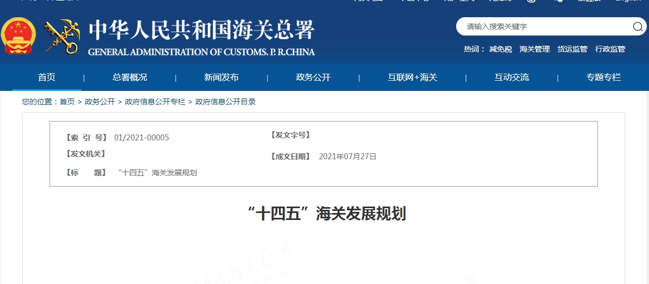Open the 总署概况 menu
The image size is (649, 284).
130,77
